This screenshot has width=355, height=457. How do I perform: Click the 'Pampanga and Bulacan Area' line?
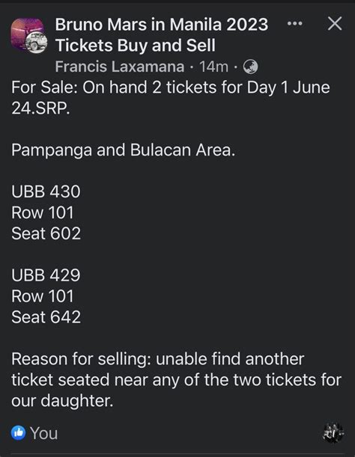(123, 150)
